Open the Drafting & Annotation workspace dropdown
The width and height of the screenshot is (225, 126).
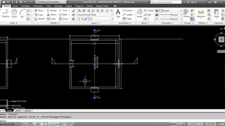coord(51,2)
